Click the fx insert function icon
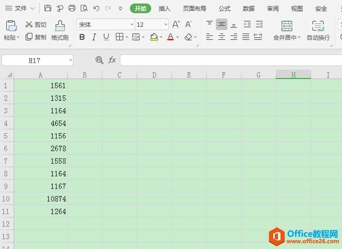342x249 pixels. (112, 60)
